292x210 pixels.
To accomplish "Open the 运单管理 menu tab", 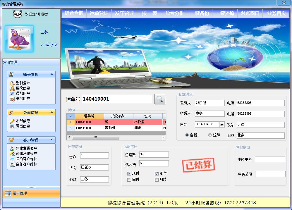I will (99, 13).
